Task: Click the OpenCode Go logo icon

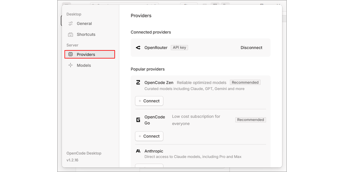Action: coord(138,120)
